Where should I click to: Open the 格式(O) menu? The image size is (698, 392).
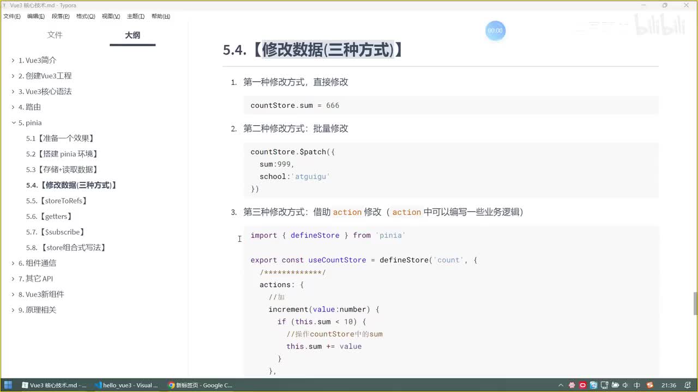86,16
